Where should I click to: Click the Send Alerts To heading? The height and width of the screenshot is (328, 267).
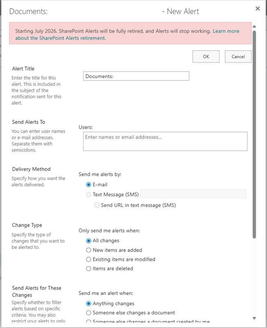(x=28, y=122)
